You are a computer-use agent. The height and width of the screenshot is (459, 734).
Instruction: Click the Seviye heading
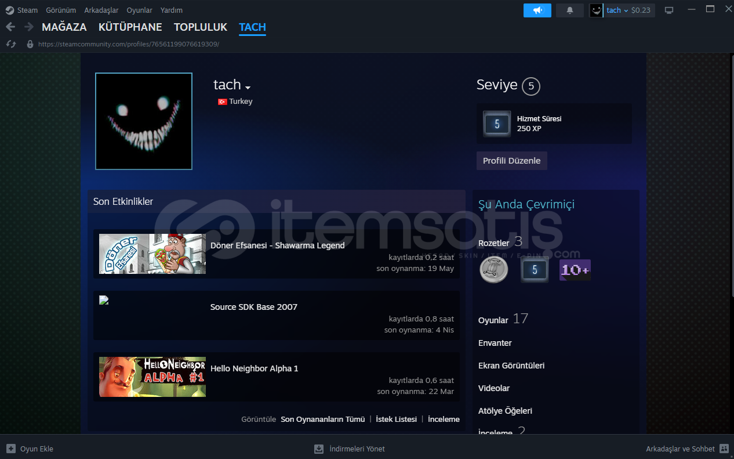point(497,85)
